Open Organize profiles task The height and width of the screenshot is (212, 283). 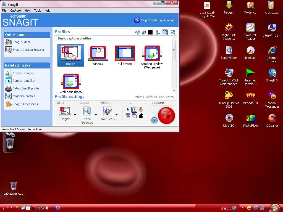[x=20, y=96]
